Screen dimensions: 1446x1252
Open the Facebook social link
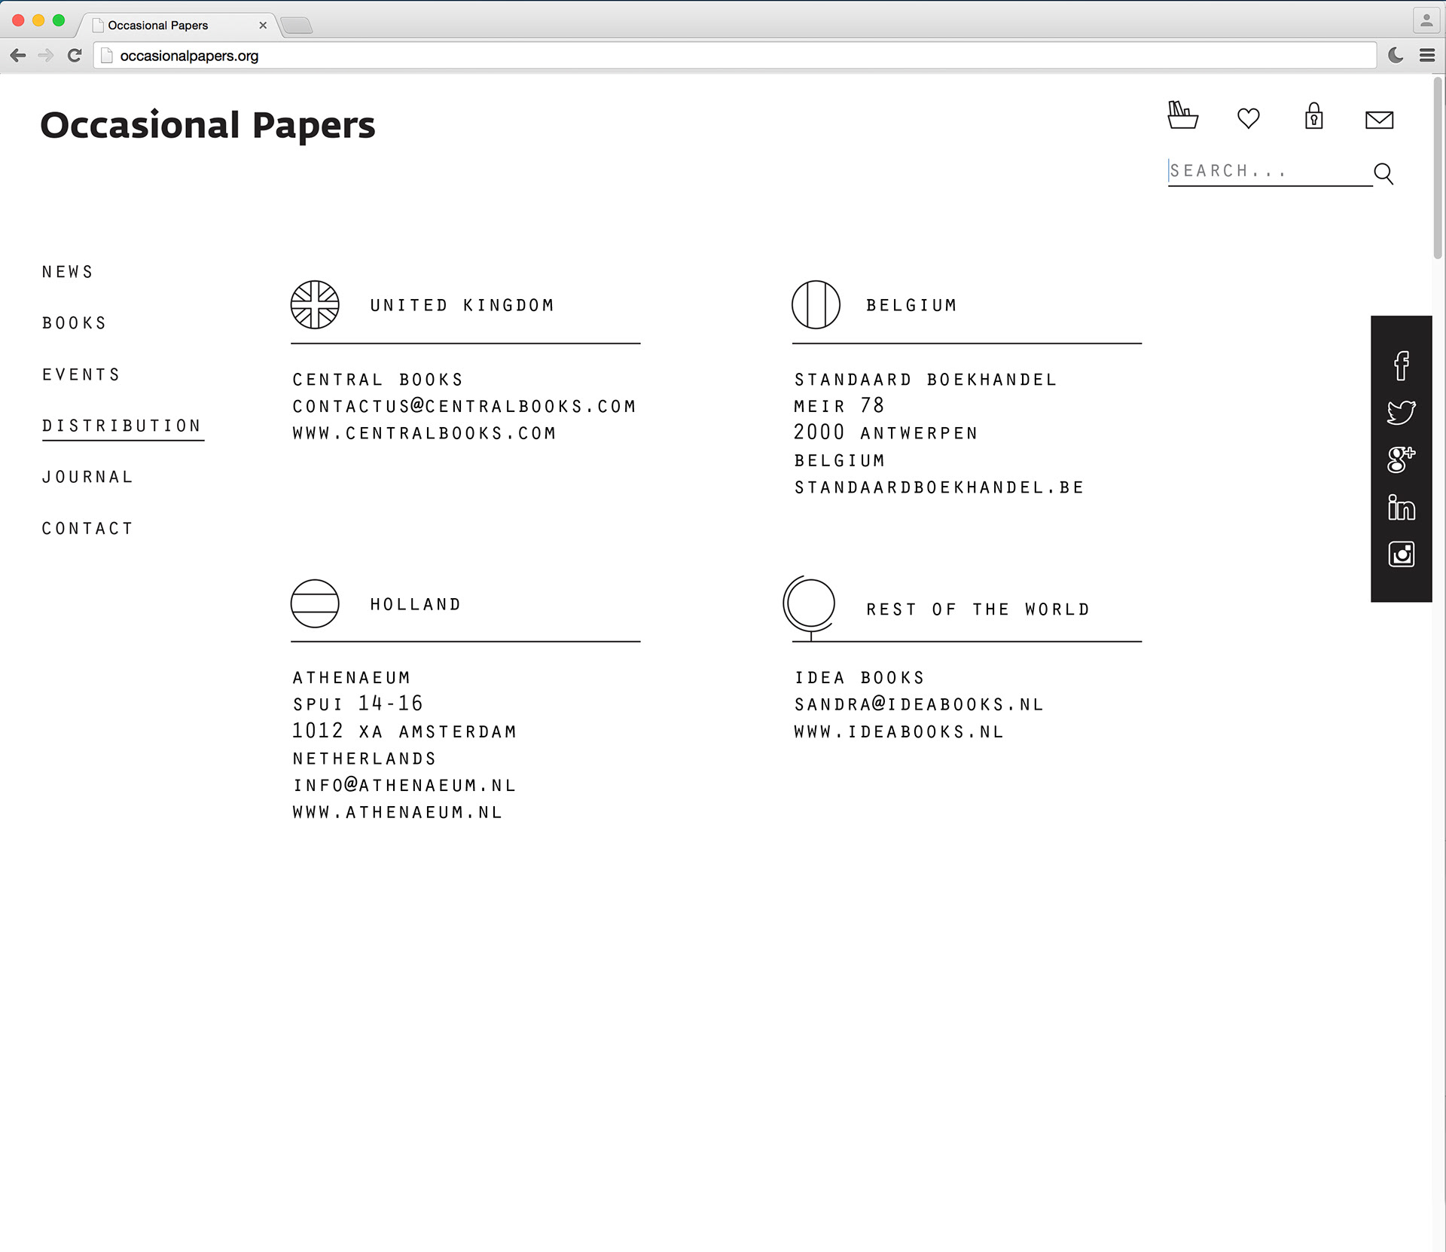point(1401,365)
